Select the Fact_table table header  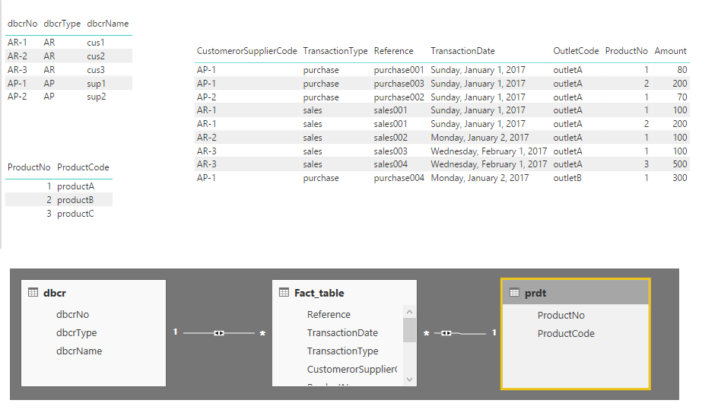pyautogui.click(x=345, y=293)
